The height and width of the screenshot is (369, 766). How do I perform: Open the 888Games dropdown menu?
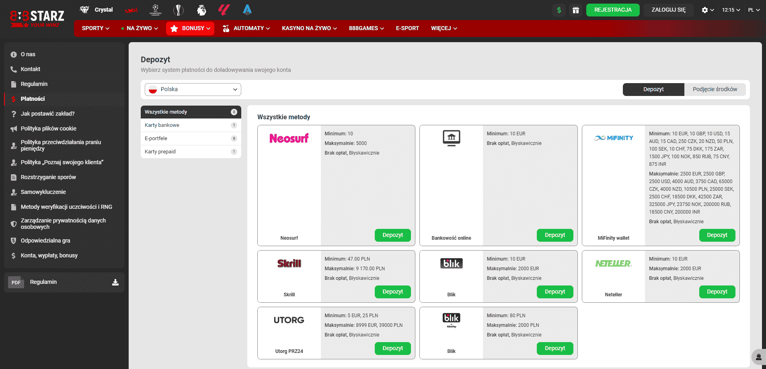pos(366,29)
